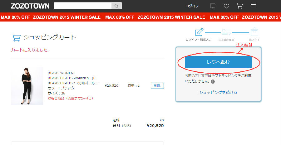Open the notifications message icon

[x=213, y=6]
